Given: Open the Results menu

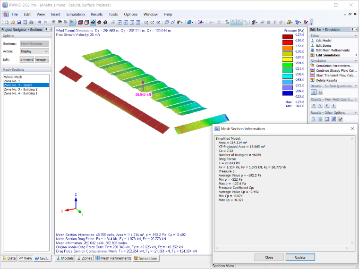Looking at the screenshot, I should (97, 14).
